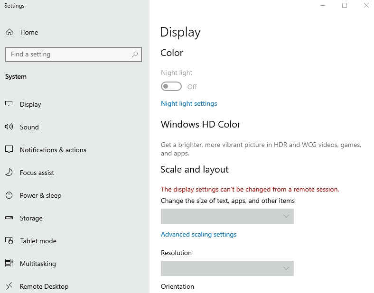Click the search magnifier icon
The height and width of the screenshot is (293, 374).
click(135, 55)
